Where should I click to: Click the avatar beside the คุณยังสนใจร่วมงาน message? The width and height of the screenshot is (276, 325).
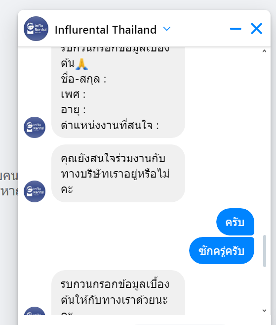[x=35, y=191]
